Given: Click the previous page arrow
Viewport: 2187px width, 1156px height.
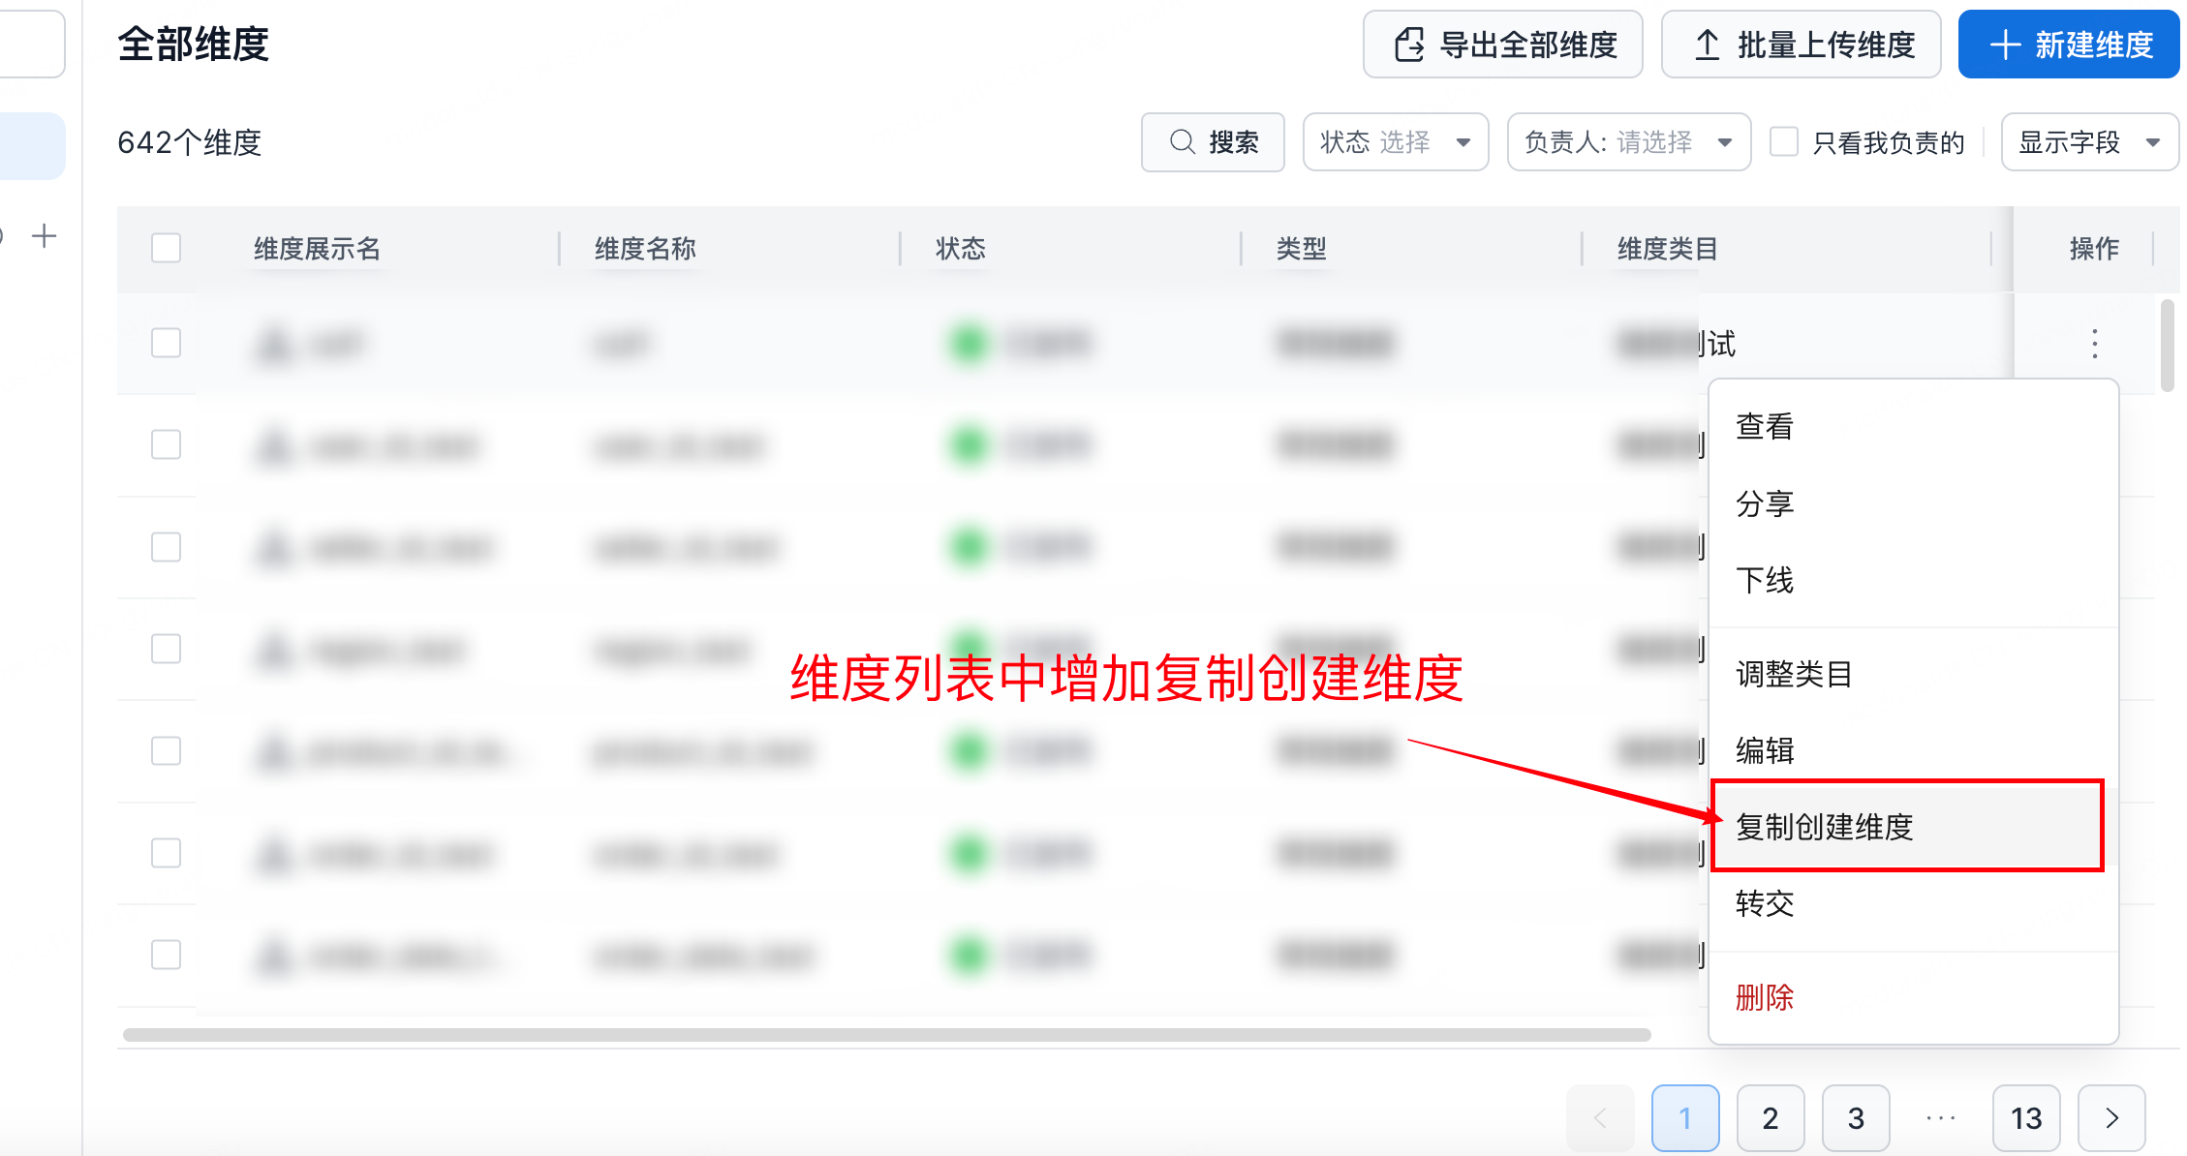Looking at the screenshot, I should 1600,1118.
